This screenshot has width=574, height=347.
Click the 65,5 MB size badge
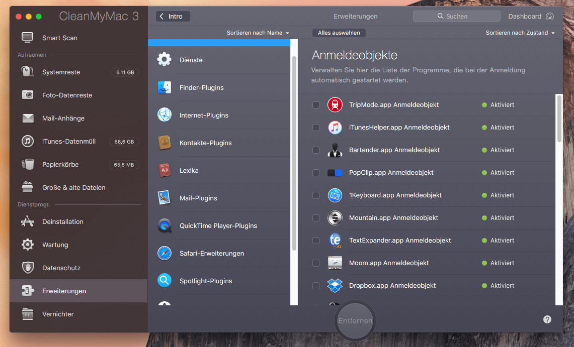(x=124, y=165)
